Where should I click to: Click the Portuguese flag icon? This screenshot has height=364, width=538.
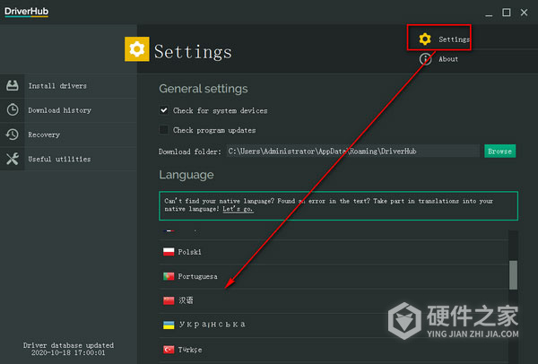[169, 276]
